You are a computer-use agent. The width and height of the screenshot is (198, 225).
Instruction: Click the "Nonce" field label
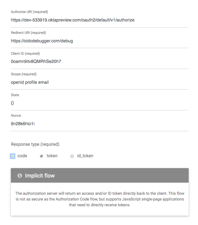[16, 116]
